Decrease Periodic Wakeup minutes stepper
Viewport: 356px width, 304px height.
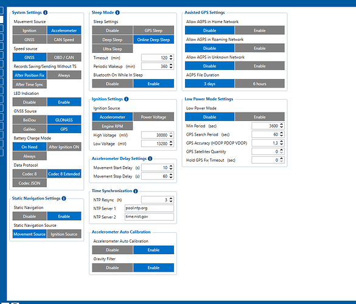pos(171,67)
